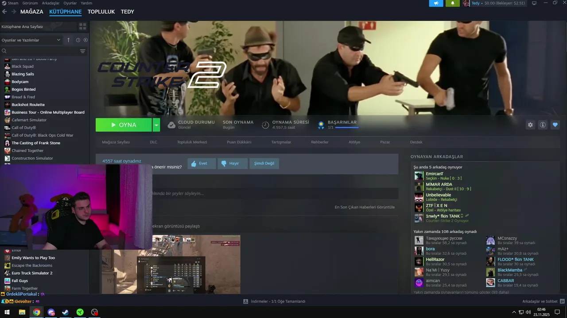Select Euro Truck Simulator 2 in library
Viewport: 567px width, 318px height.
coord(32,273)
